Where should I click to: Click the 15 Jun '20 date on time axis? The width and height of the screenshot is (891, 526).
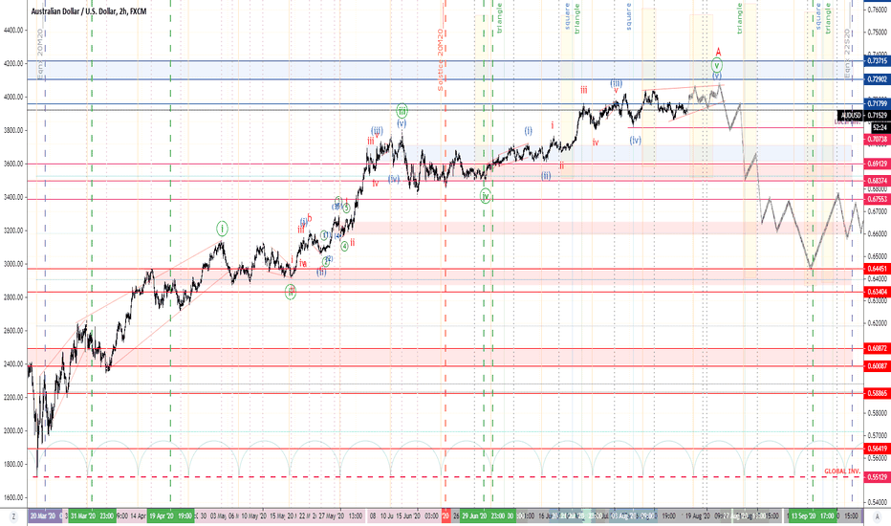407,516
